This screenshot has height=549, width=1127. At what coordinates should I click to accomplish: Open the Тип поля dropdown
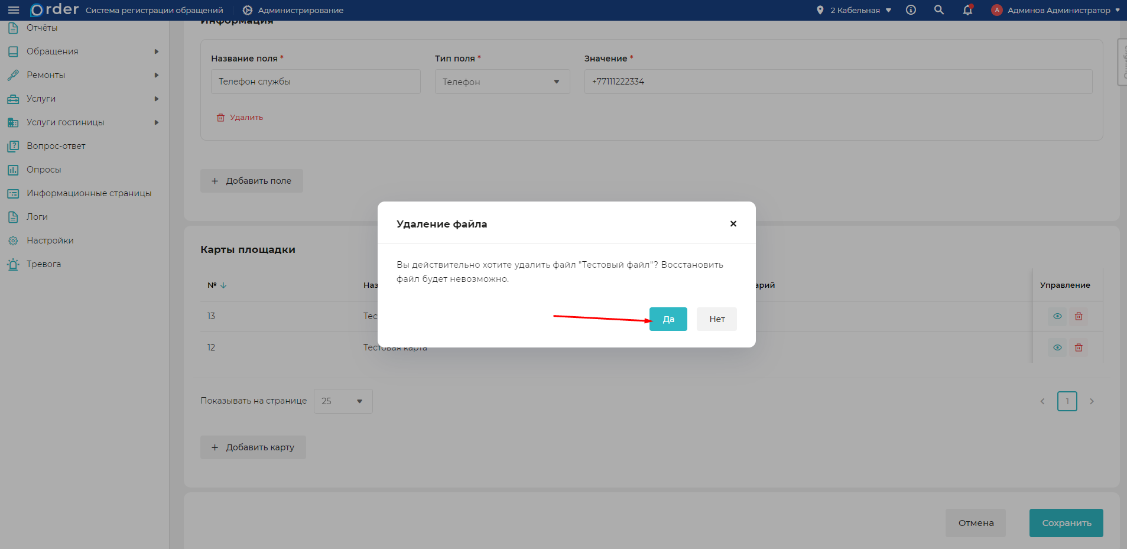pyautogui.click(x=502, y=82)
